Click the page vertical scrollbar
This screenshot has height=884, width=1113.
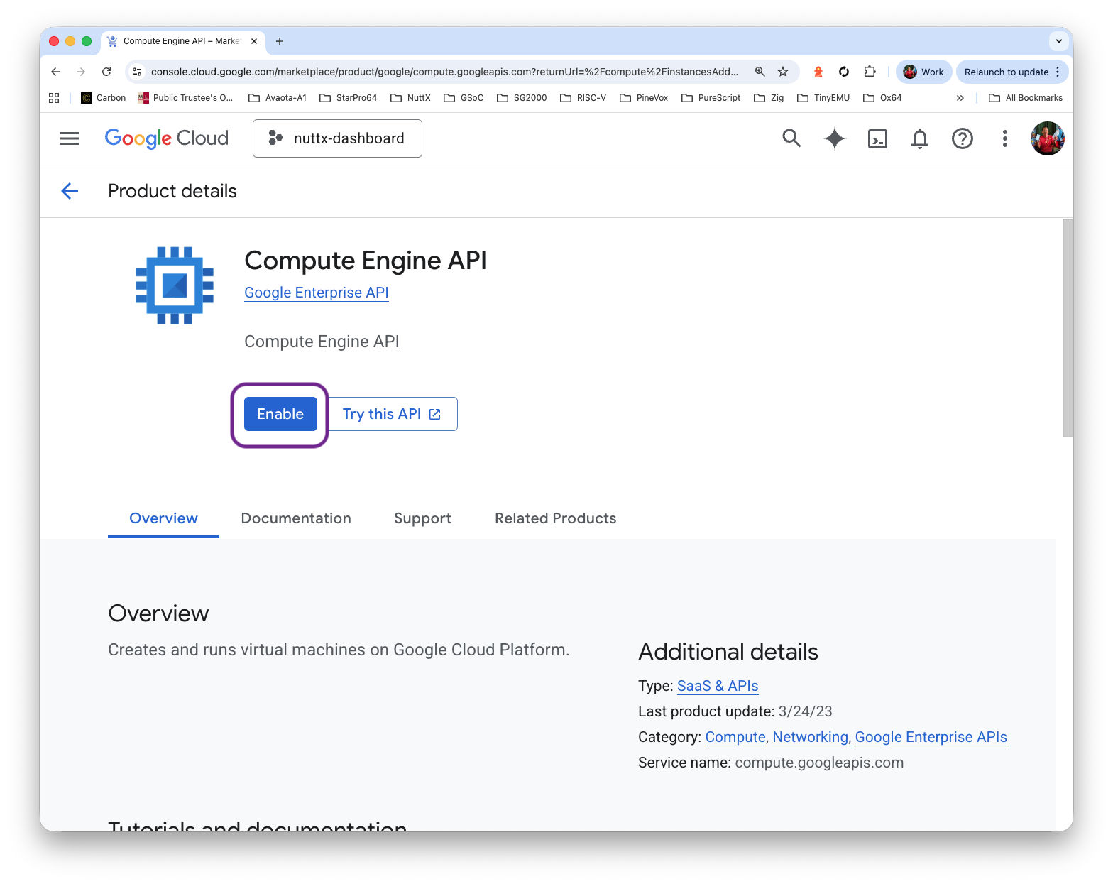pyautogui.click(x=1067, y=328)
